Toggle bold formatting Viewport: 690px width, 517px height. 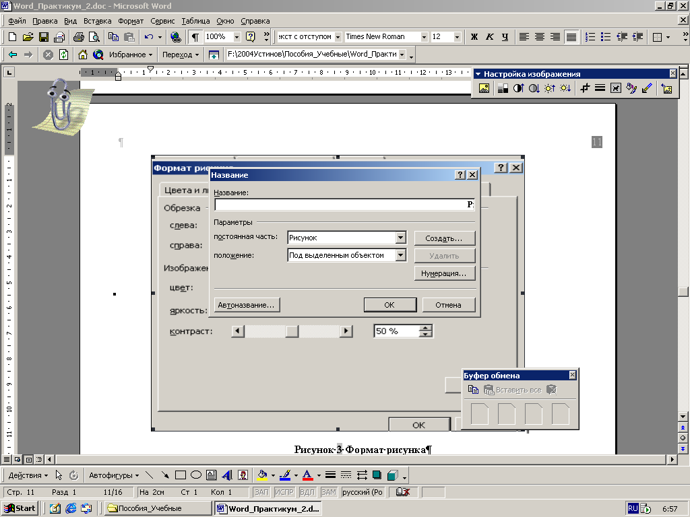click(474, 37)
